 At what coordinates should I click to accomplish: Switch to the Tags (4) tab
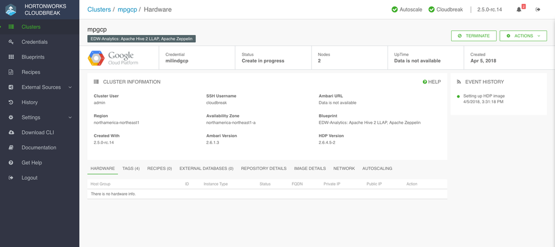tap(131, 168)
